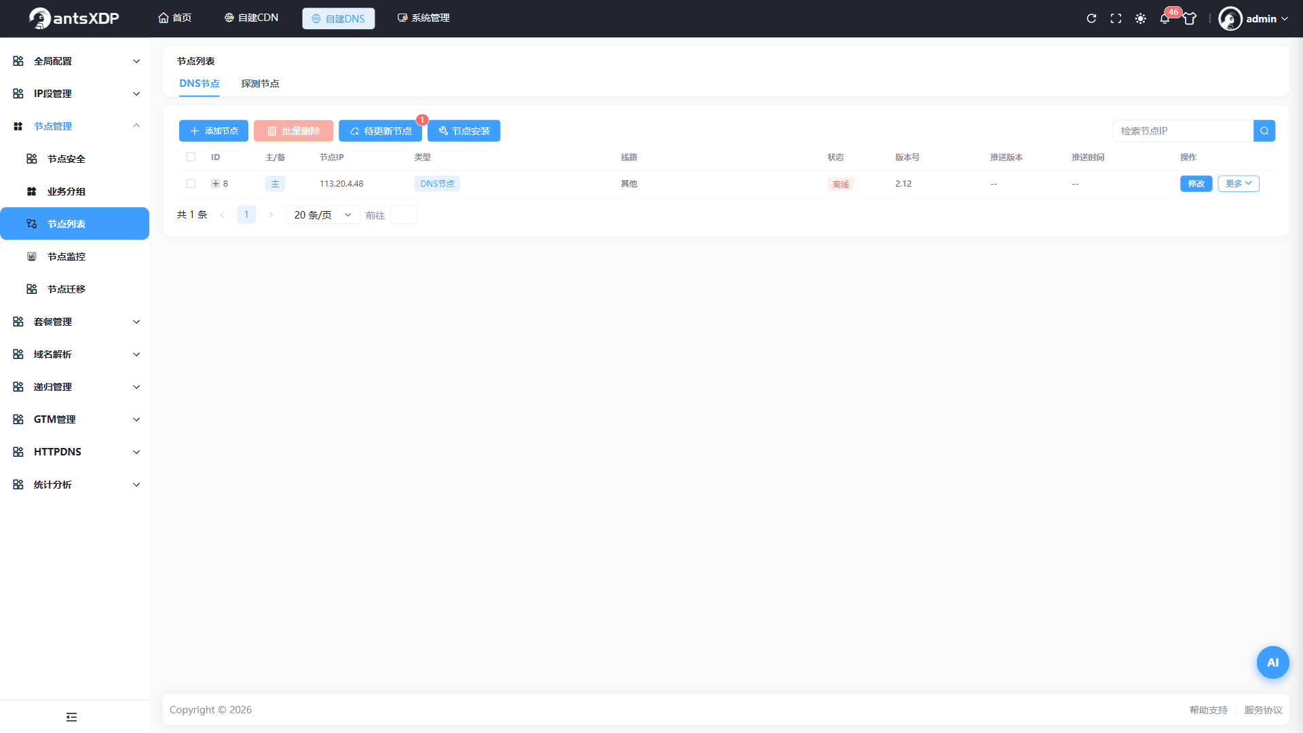
Task: Open the admin user dropdown
Action: point(1266,19)
